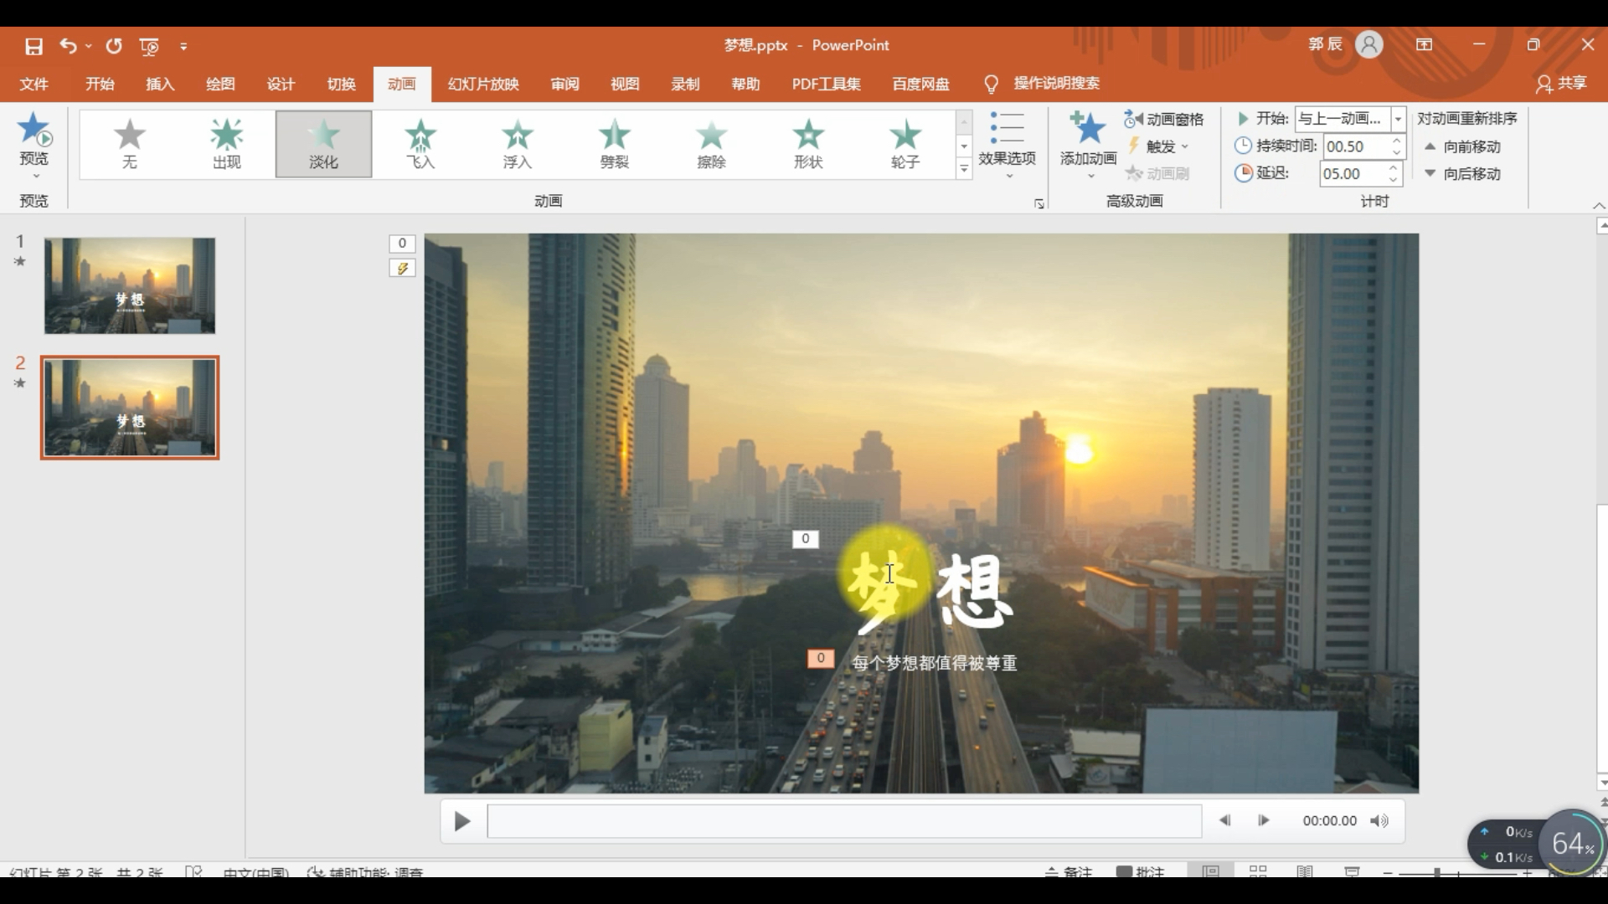This screenshot has height=904, width=1608.
Task: Open the Start (开始) timing dropdown
Action: coord(1398,119)
